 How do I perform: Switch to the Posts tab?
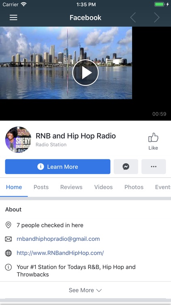coord(41,187)
